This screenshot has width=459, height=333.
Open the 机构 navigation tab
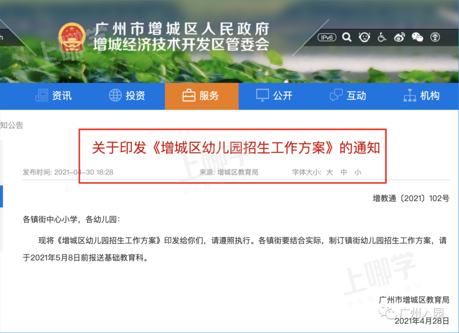[421, 96]
